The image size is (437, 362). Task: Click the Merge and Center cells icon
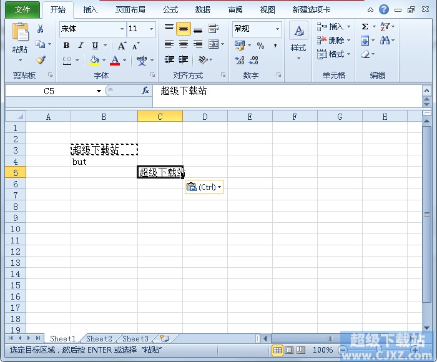click(x=214, y=44)
